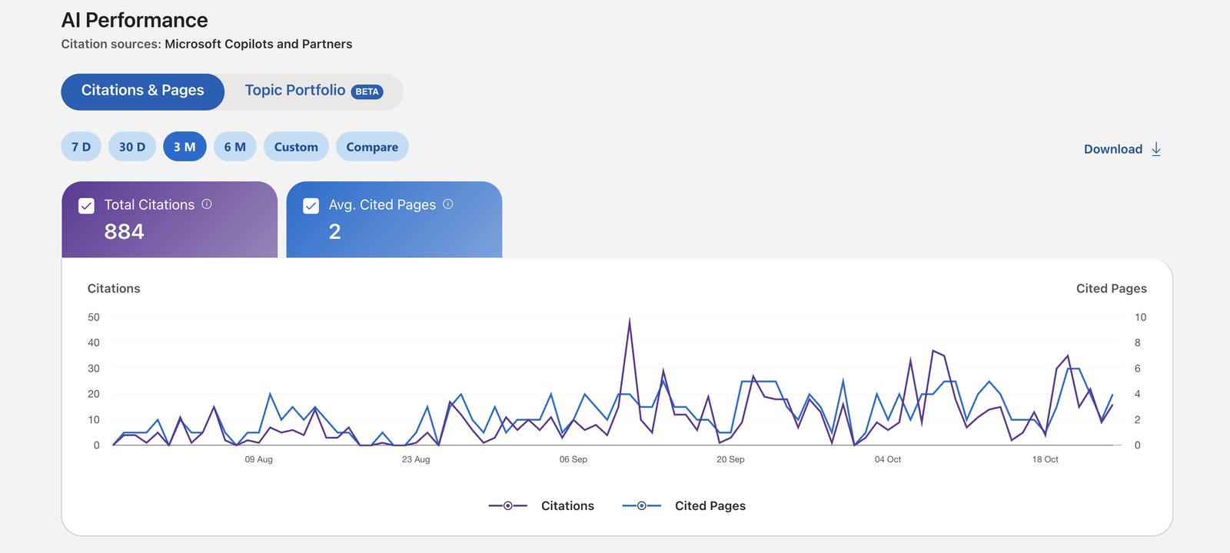Click the Cited Pages axis title

1112,289
